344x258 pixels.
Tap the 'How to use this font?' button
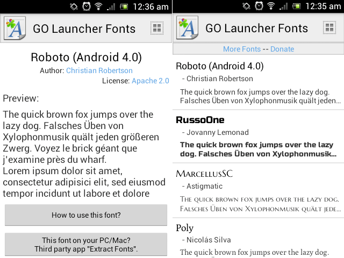pyautogui.click(x=86, y=215)
